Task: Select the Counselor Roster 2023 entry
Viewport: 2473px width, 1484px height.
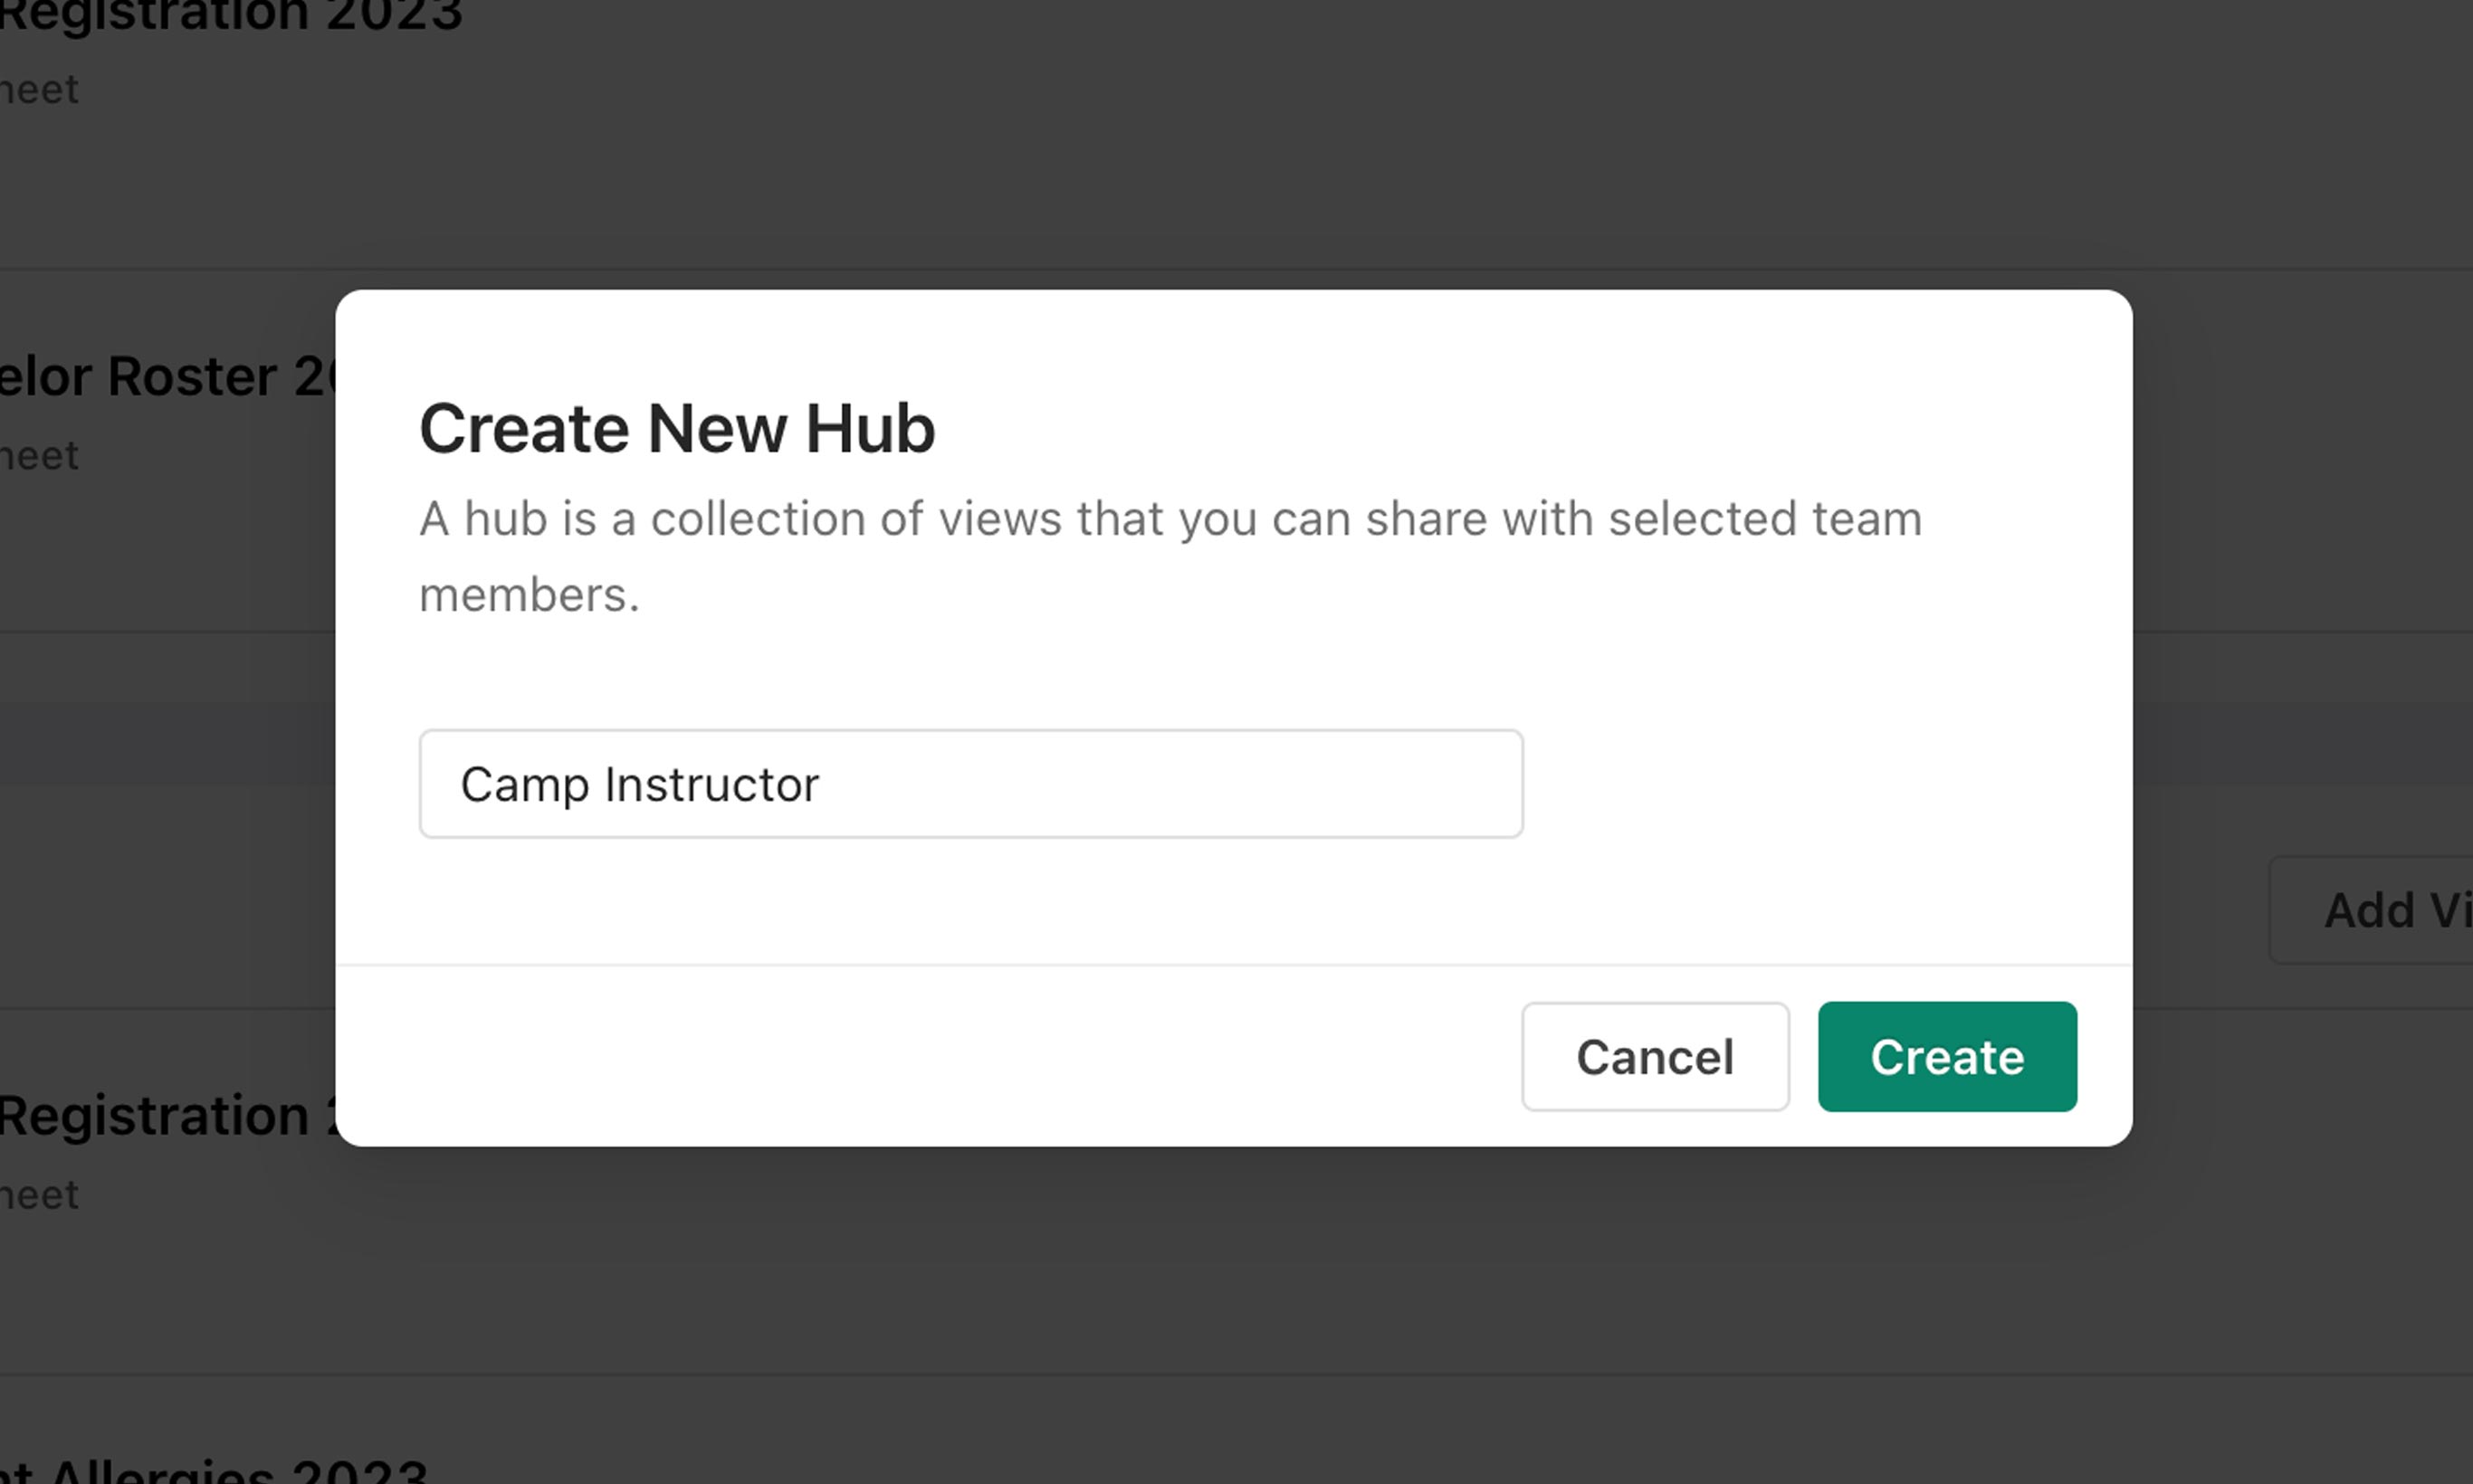Action: pyautogui.click(x=160, y=375)
